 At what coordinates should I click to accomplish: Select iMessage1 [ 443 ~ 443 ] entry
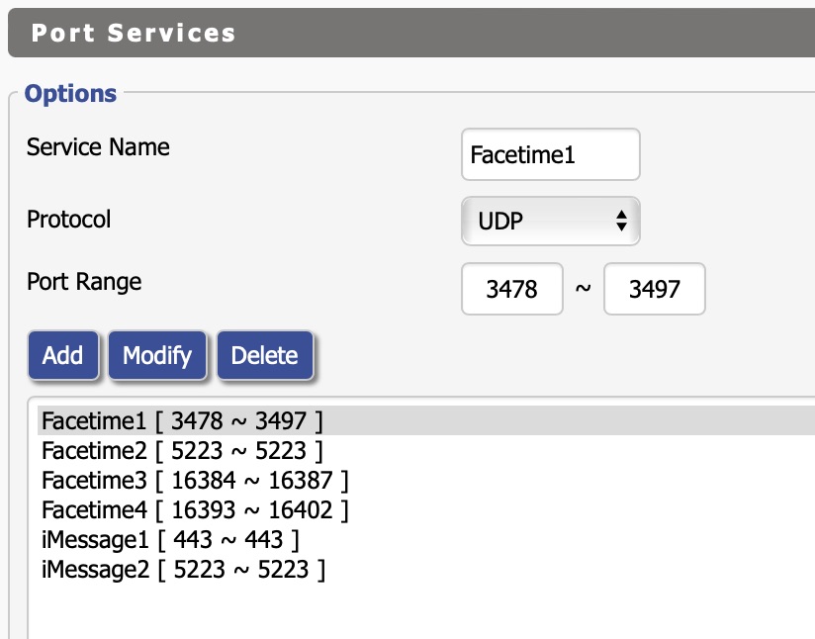(x=426, y=539)
